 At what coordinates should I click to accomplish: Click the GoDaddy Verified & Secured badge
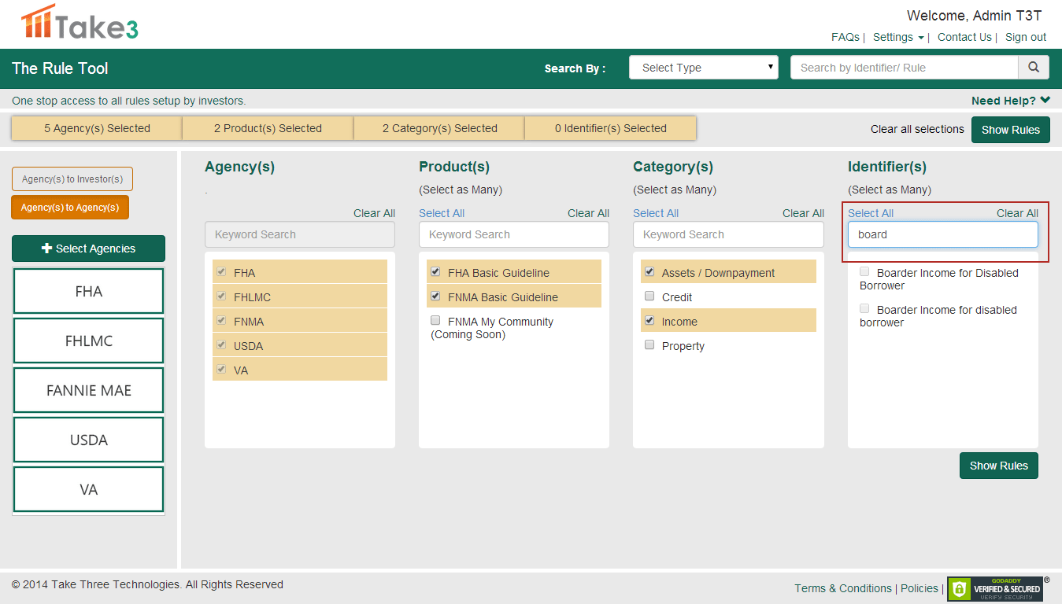click(995, 588)
